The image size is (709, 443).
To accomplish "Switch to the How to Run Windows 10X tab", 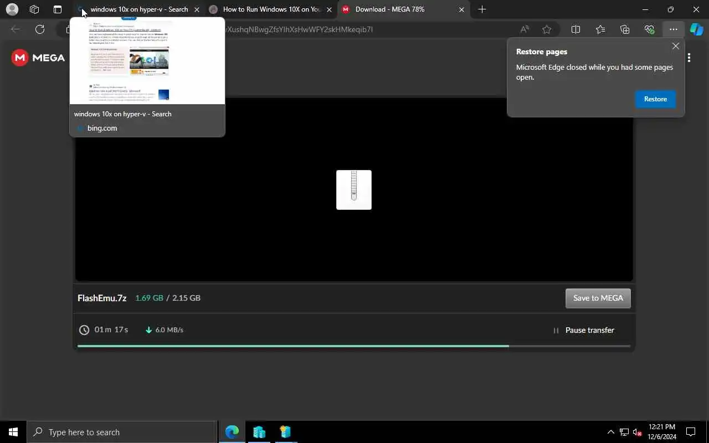I will click(x=271, y=9).
